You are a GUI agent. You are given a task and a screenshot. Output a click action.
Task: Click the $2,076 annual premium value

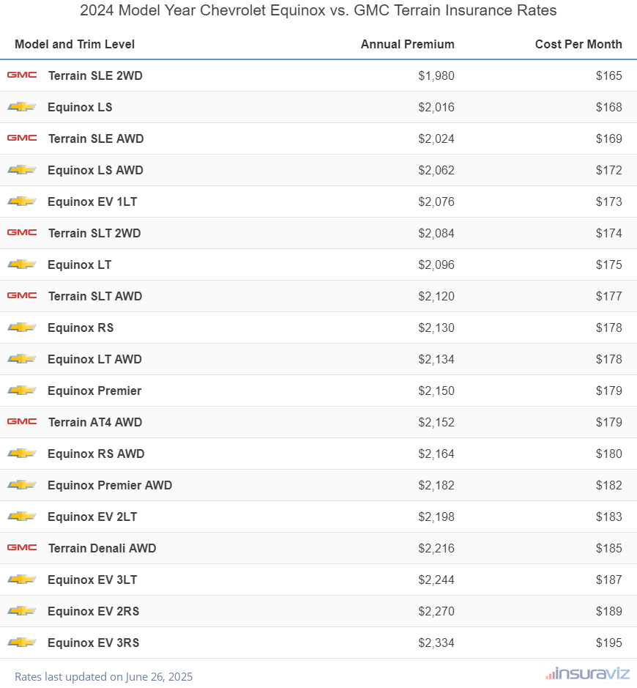pyautogui.click(x=436, y=201)
